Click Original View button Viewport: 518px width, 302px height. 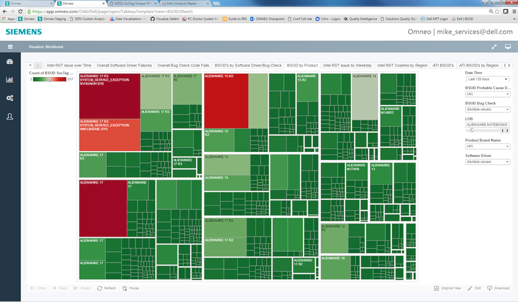[x=447, y=288]
